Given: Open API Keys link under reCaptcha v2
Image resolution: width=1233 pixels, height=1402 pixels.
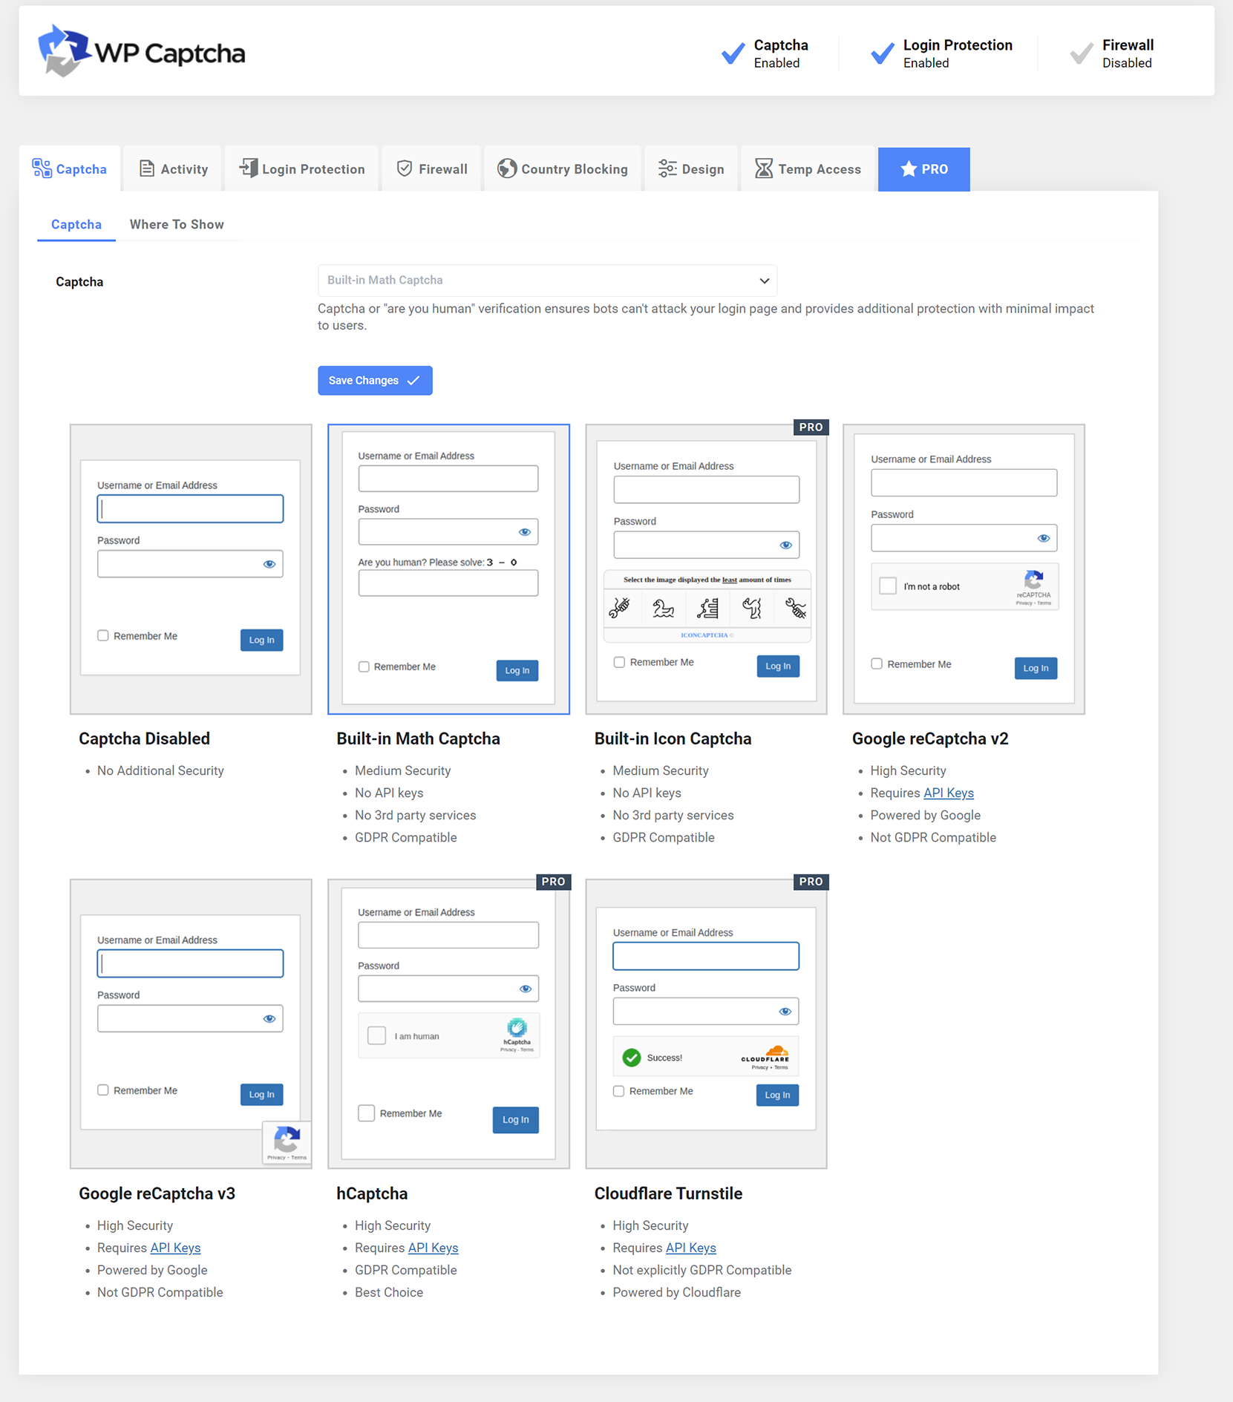Looking at the screenshot, I should (948, 793).
